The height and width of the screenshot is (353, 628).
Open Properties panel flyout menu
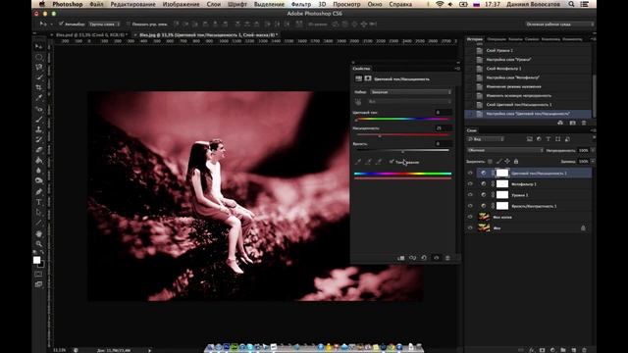(x=457, y=69)
